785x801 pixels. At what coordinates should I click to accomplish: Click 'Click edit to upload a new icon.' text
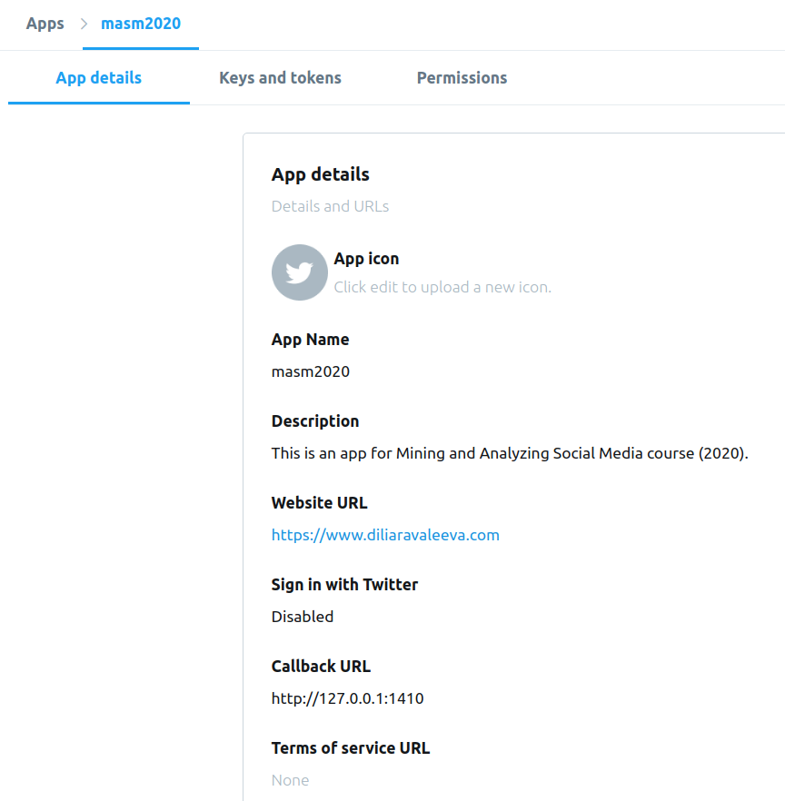tap(442, 287)
